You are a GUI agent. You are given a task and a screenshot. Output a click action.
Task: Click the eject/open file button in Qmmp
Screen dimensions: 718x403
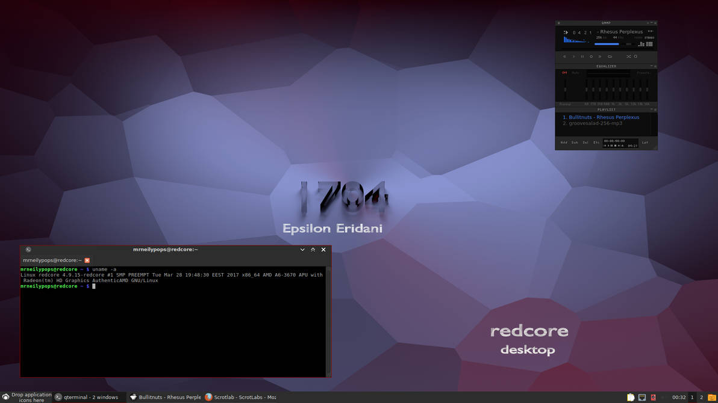pos(610,57)
